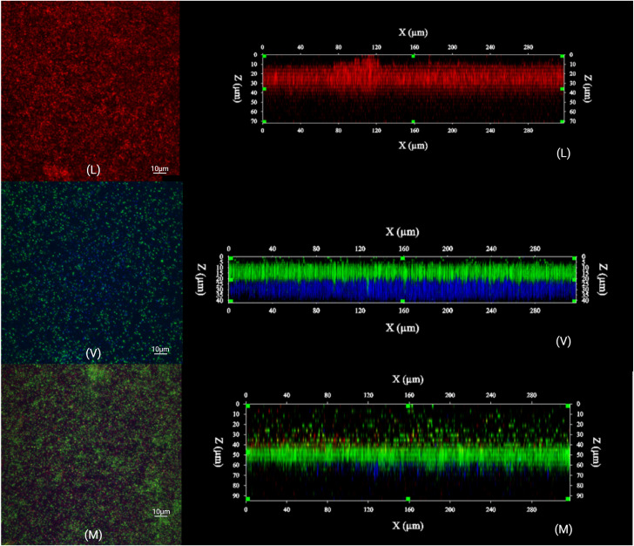
Task: Select the red Z-profile band in plot L
Action: [x=413, y=76]
